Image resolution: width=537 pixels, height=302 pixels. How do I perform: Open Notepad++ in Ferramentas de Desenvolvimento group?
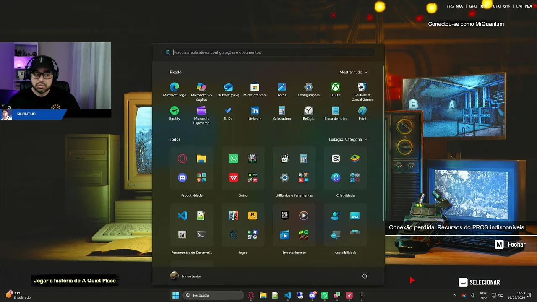coord(201,216)
